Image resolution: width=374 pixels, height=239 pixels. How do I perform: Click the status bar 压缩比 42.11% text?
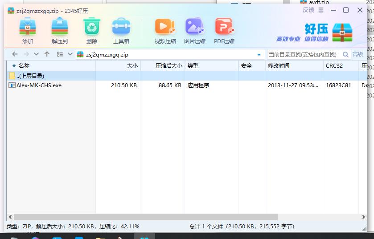point(119,227)
